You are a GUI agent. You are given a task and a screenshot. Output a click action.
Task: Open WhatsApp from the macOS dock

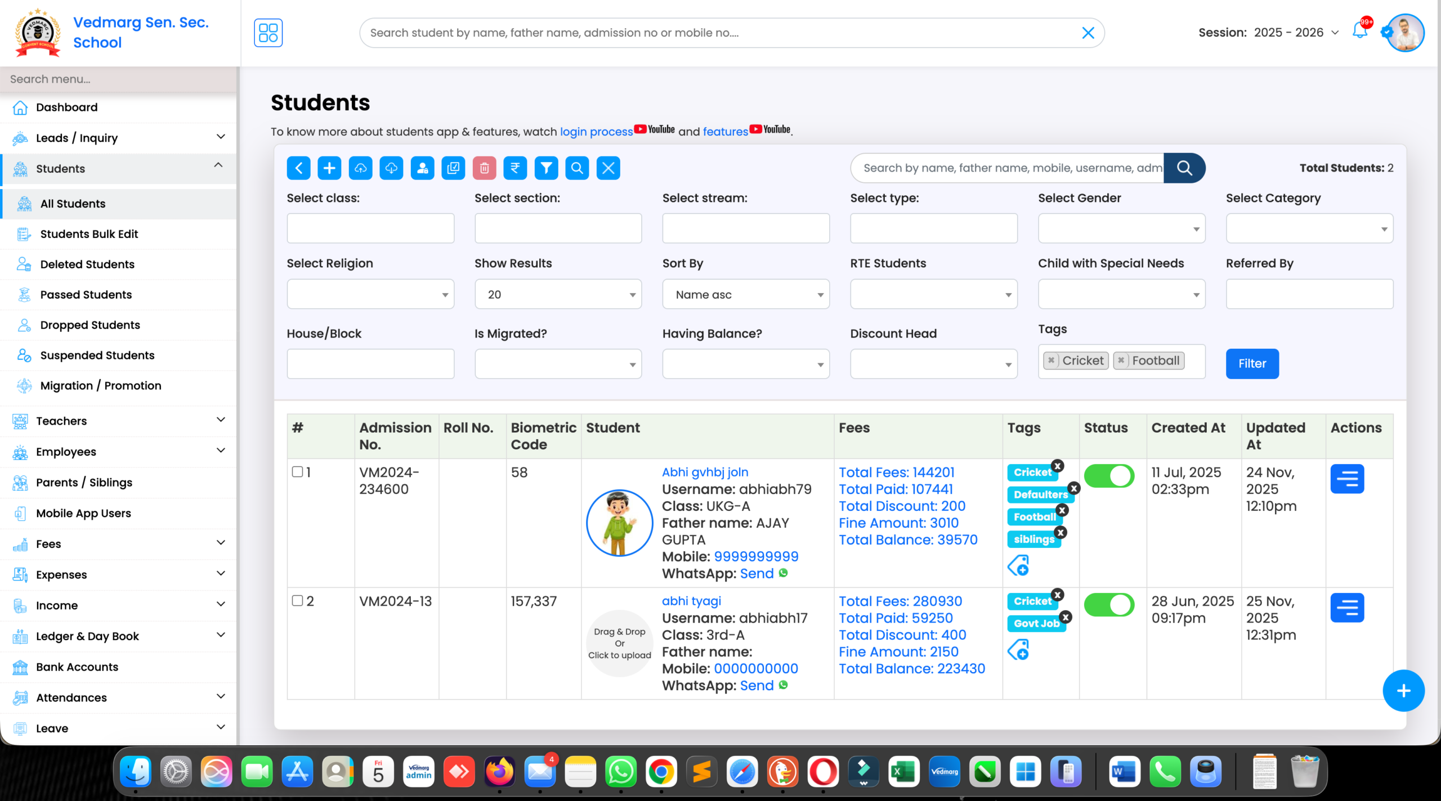621,772
